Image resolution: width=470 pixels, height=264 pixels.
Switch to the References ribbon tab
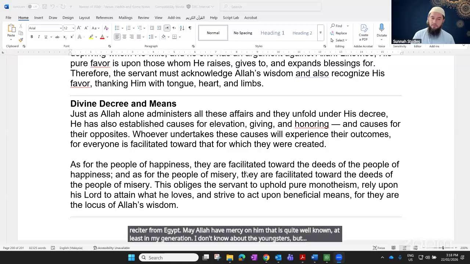tap(104, 18)
